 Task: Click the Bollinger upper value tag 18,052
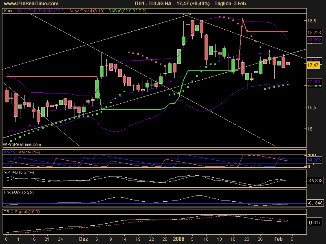[313, 40]
